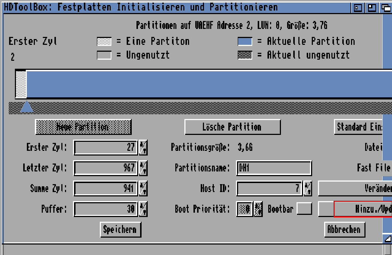Click the Partitionsname field showing DH1
Image resolution: width=392 pixels, height=255 pixels.
click(274, 168)
